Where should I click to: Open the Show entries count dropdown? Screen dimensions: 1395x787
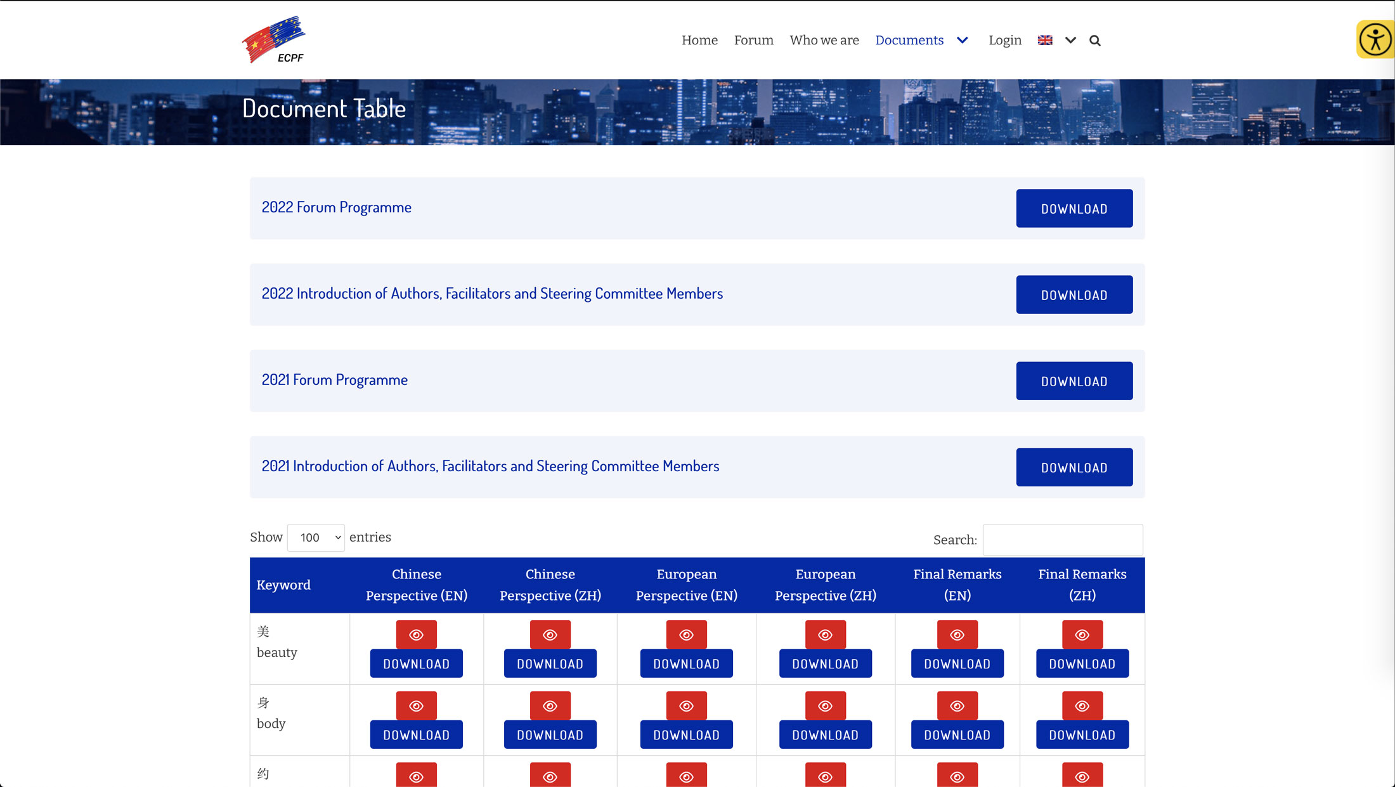pos(316,538)
